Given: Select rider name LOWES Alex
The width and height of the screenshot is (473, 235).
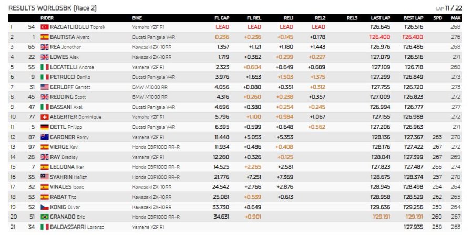Looking at the screenshot, I should tap(64, 57).
